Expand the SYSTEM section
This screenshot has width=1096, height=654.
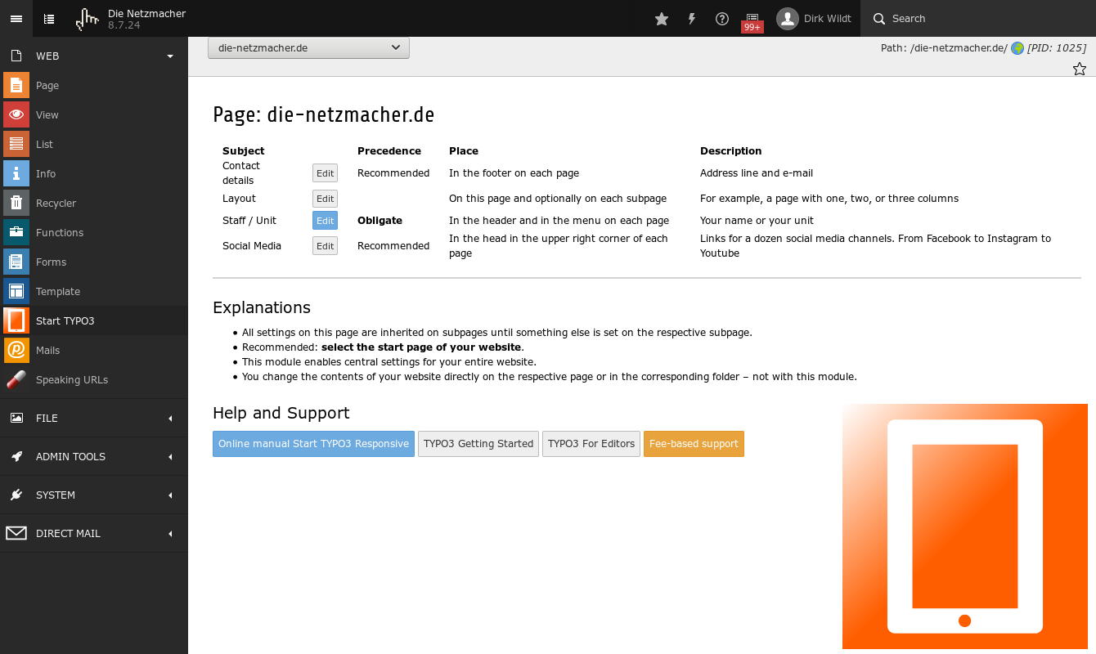coord(56,495)
